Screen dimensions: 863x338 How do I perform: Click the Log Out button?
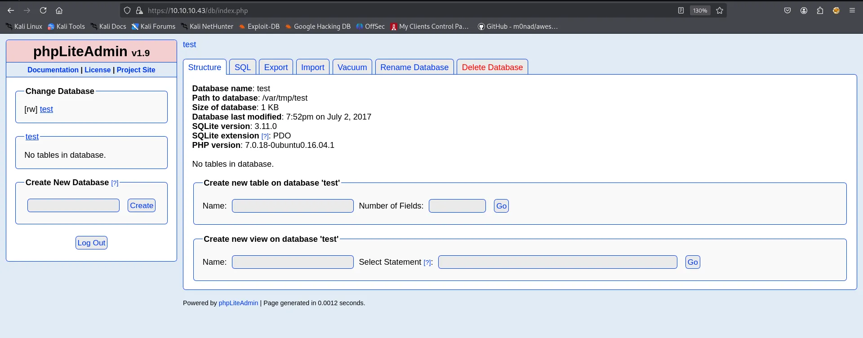(91, 243)
